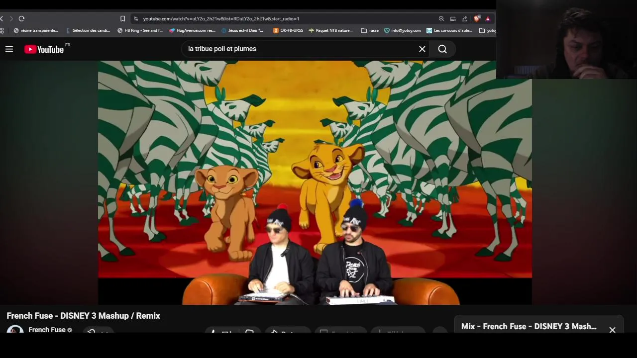Click the 'Mix - French Fuse - DISNEY 3 Mash...' playlist title

coord(529,327)
